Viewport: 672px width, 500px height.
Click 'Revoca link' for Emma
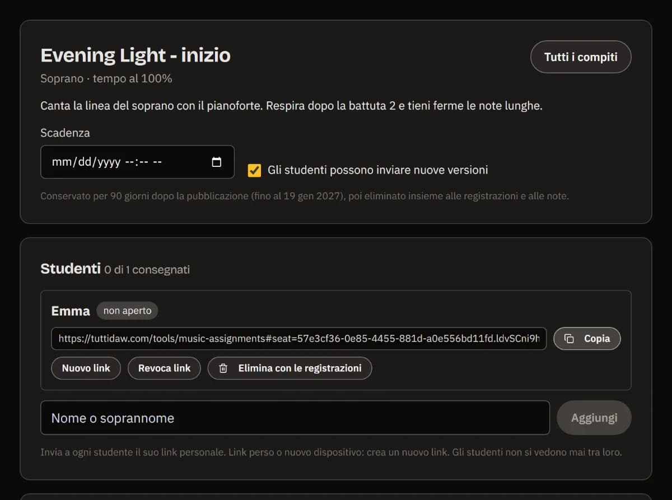pyautogui.click(x=164, y=368)
